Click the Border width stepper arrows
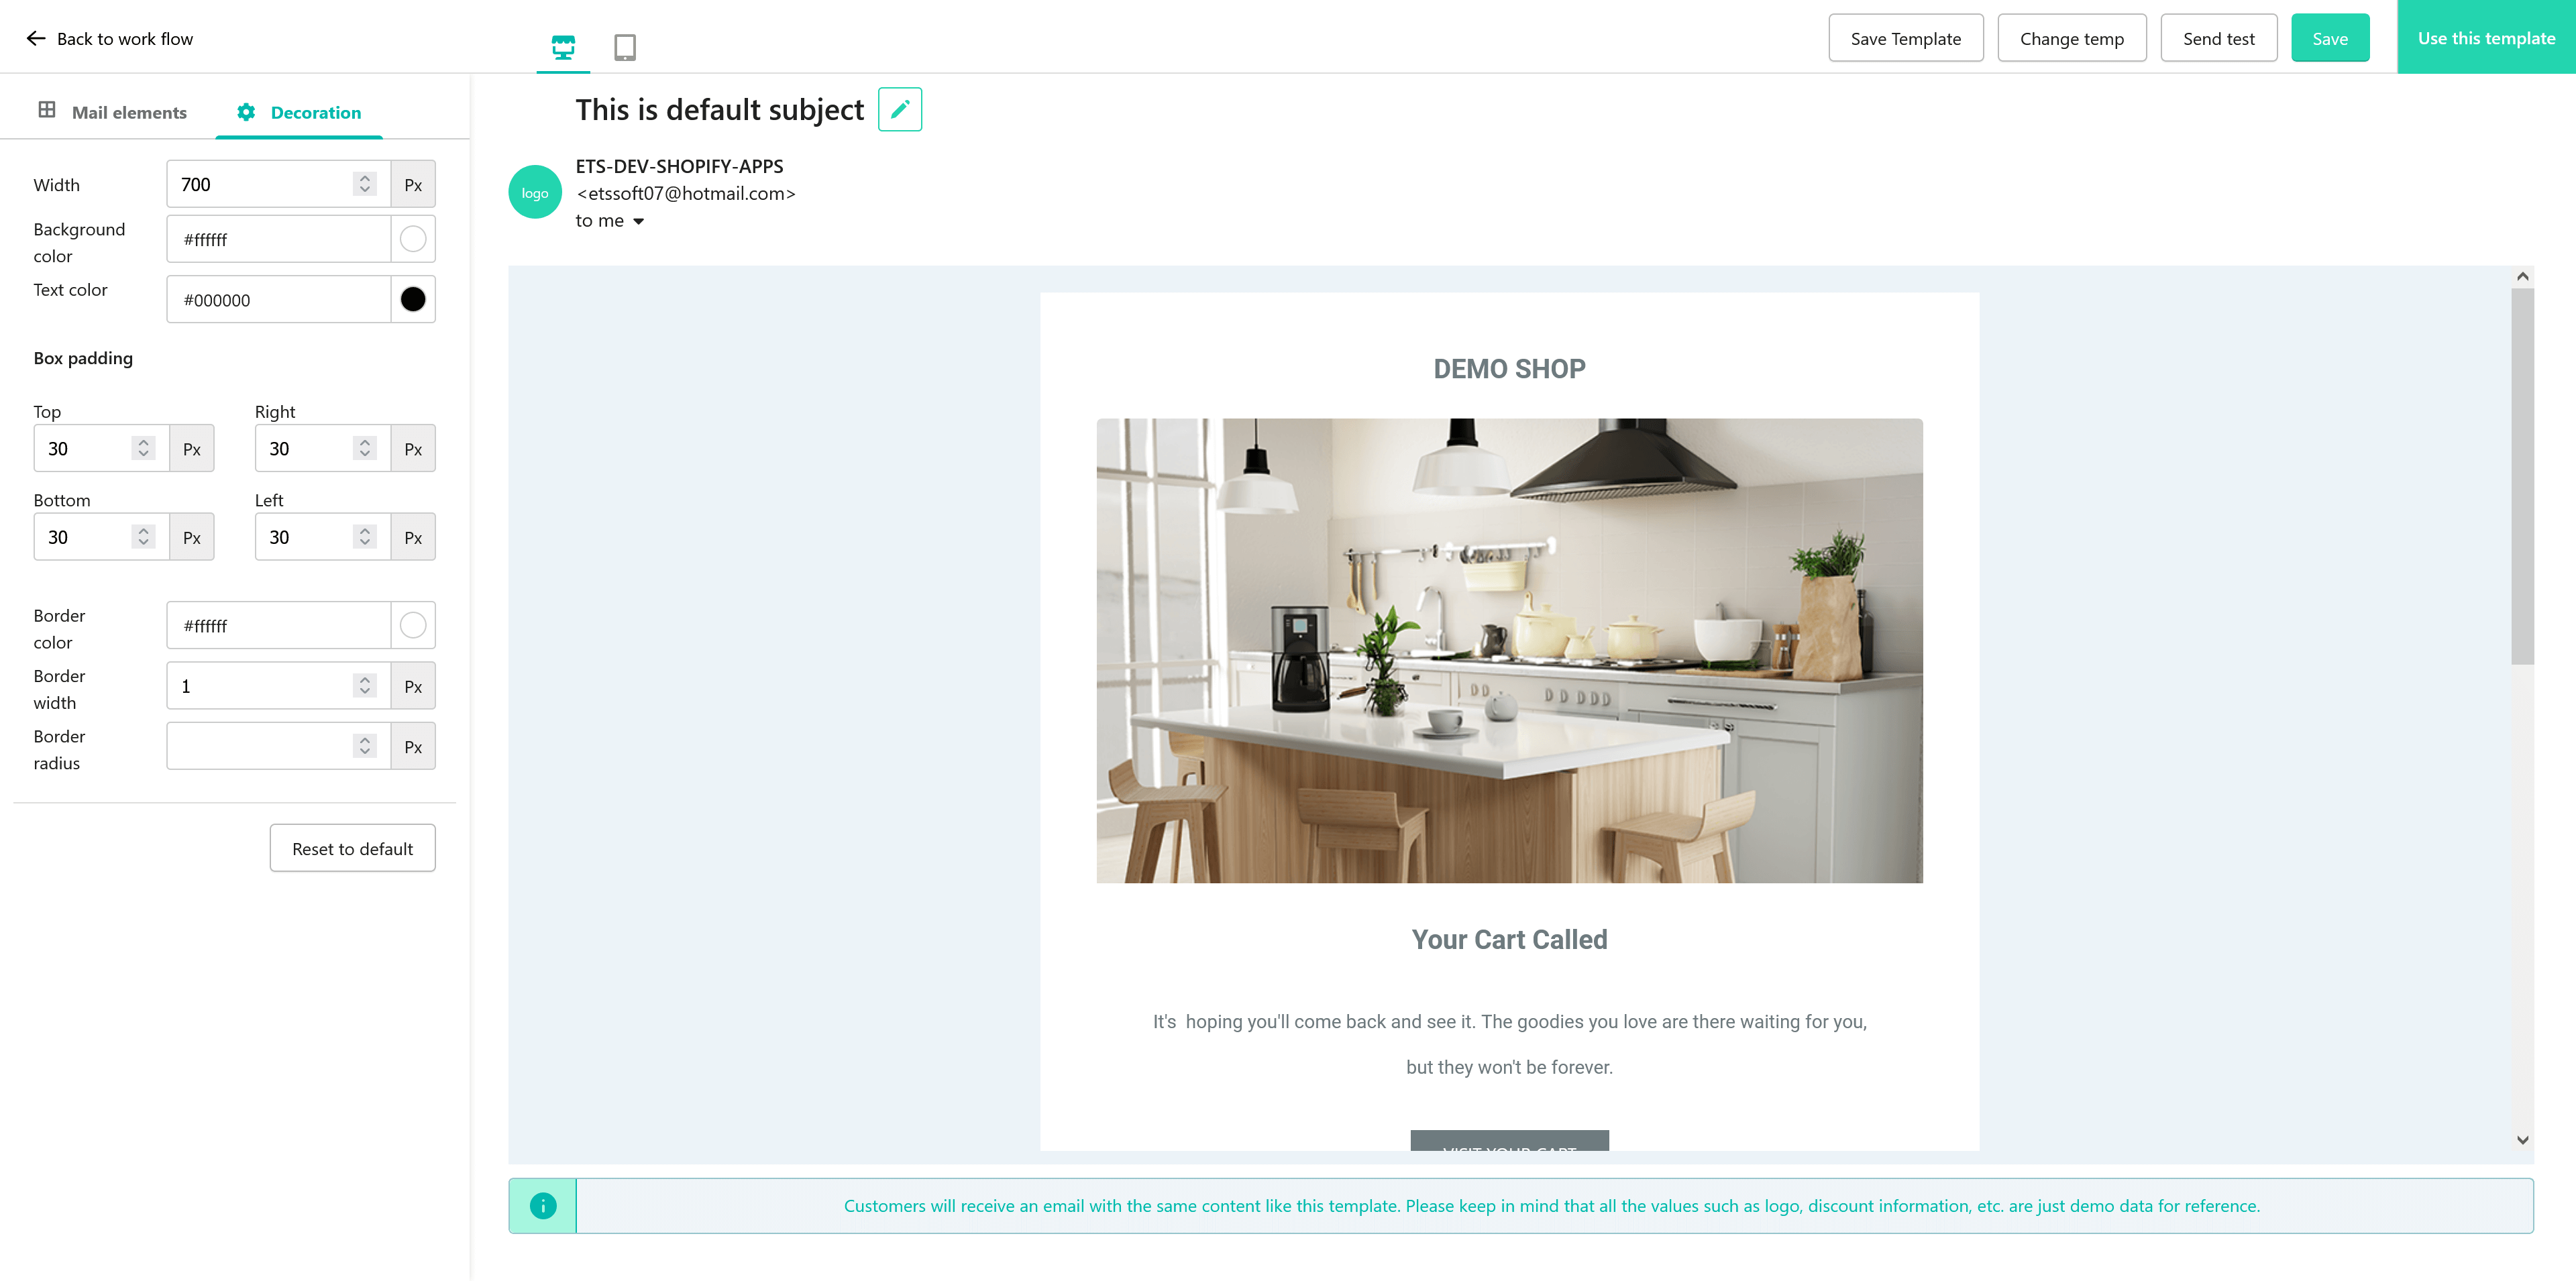 pos(365,685)
